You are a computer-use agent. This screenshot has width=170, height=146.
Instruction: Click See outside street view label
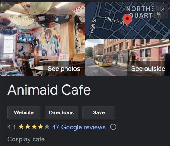148,69
